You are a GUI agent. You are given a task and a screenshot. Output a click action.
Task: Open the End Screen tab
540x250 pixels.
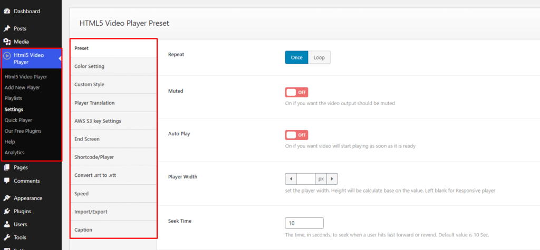click(113, 139)
